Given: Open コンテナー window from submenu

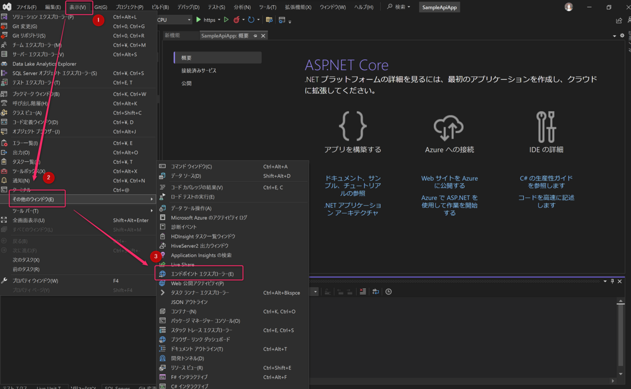Looking at the screenshot, I should tap(232, 311).
